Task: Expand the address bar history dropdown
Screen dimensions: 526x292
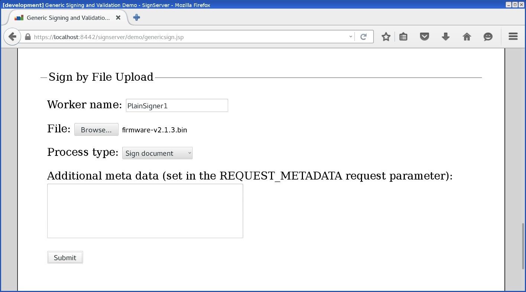Action: [x=350, y=36]
